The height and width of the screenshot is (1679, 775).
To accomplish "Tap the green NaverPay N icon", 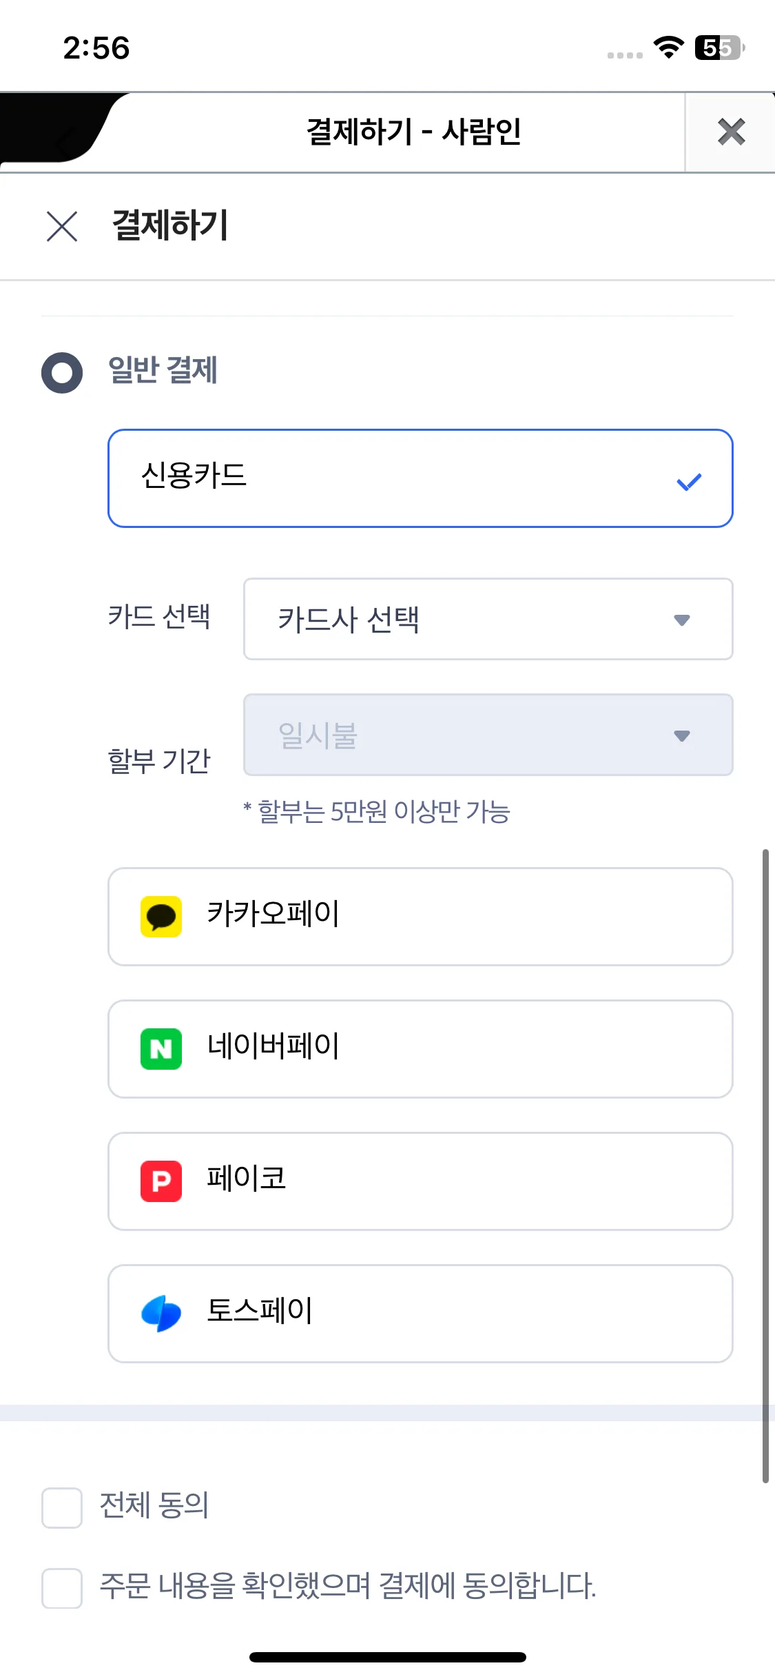I will click(161, 1049).
